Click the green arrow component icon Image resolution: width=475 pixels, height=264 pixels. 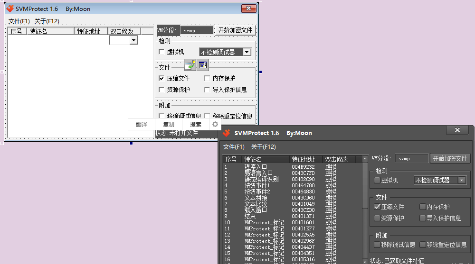pyautogui.click(x=190, y=65)
